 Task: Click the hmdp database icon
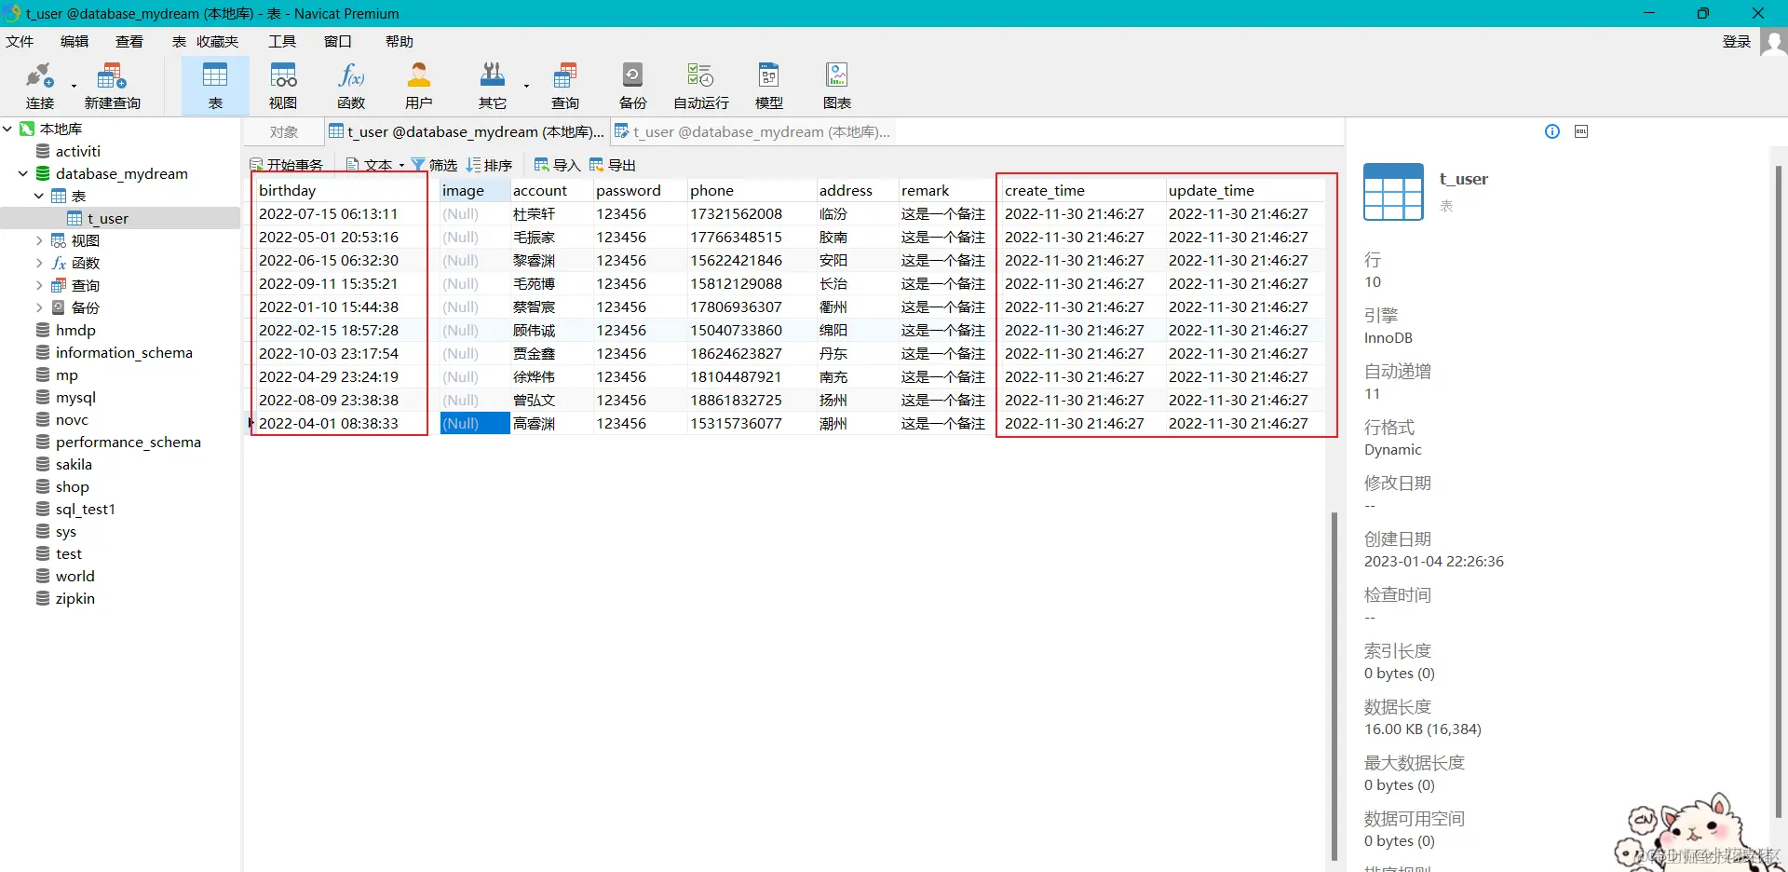43,330
